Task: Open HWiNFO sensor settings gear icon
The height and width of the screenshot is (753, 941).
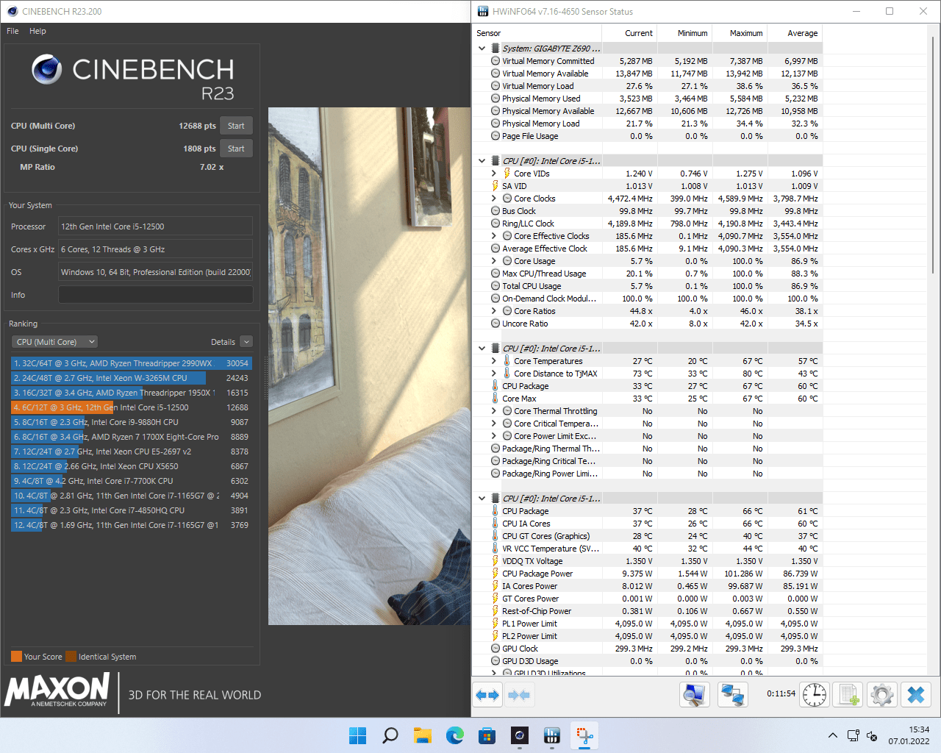Action: point(882,695)
